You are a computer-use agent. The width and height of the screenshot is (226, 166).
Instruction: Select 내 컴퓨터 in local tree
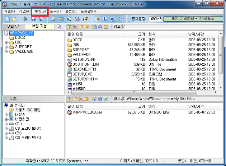(17, 106)
